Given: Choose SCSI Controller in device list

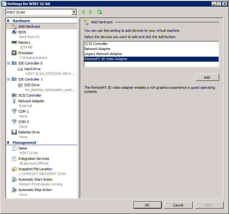Looking at the screenshot, I should 96,44.
